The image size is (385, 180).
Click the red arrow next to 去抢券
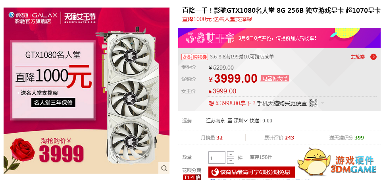(373, 57)
